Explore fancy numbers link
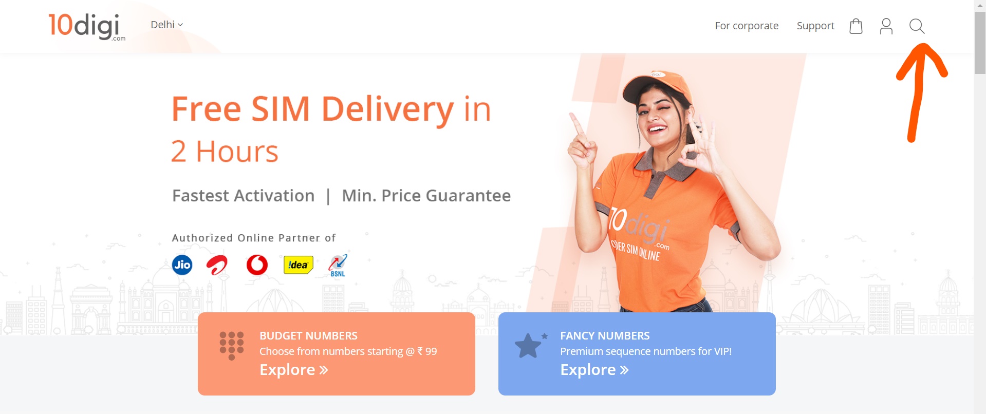This screenshot has height=414, width=986. pyautogui.click(x=594, y=370)
